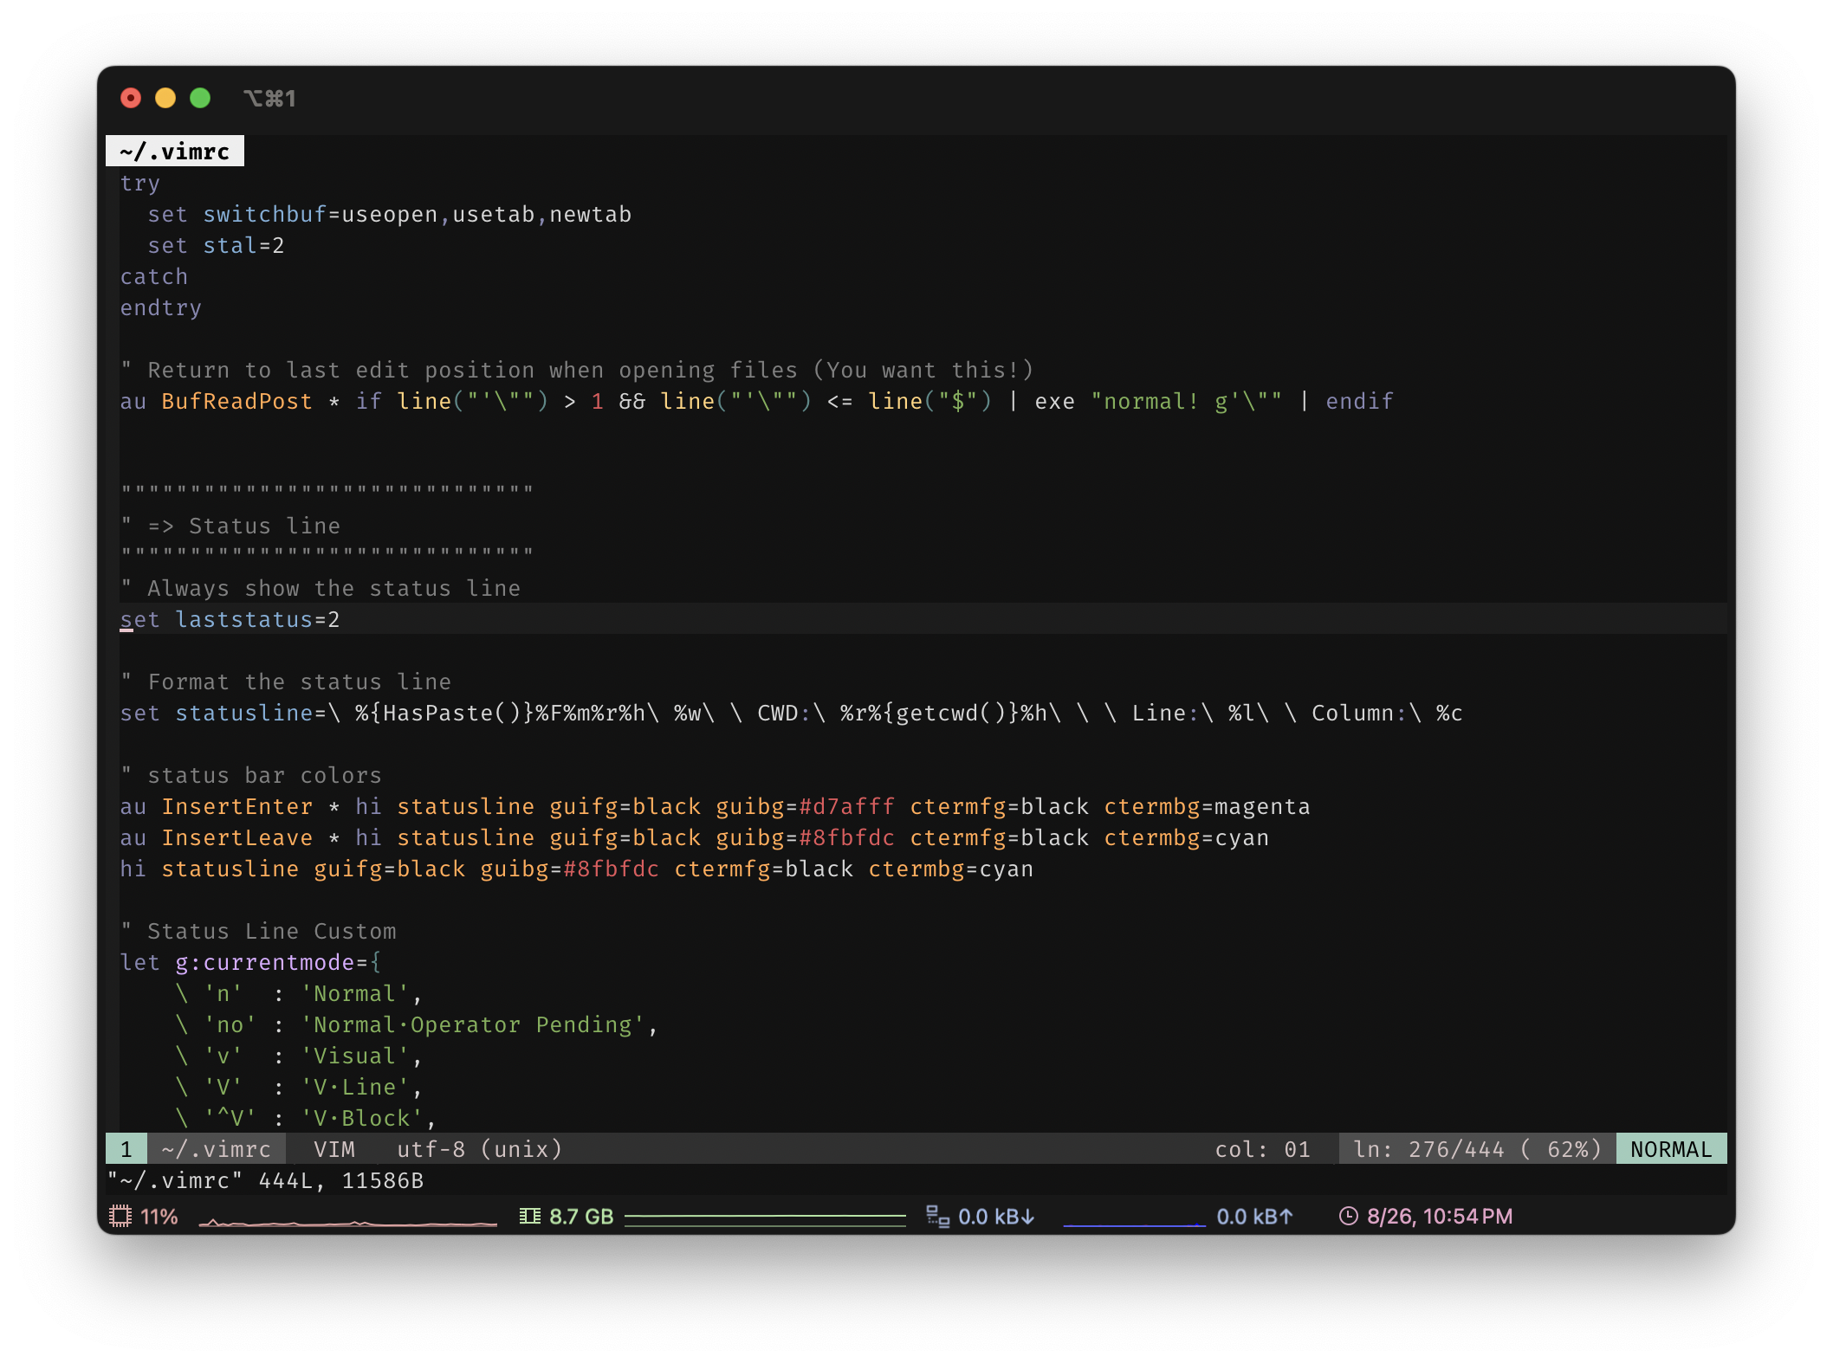1833x1363 pixels.
Task: Click the VIM filetype indicator
Action: [x=334, y=1149]
